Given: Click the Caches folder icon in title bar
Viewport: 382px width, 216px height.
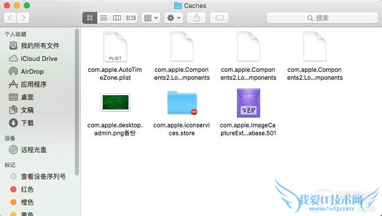Looking at the screenshot, I should click(178, 5).
